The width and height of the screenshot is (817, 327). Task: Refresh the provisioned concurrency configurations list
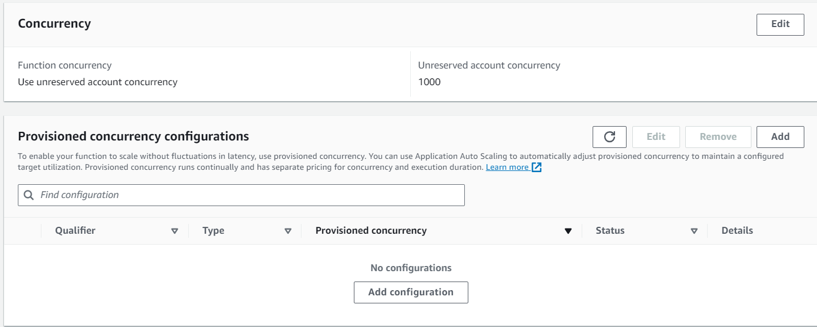click(x=609, y=137)
